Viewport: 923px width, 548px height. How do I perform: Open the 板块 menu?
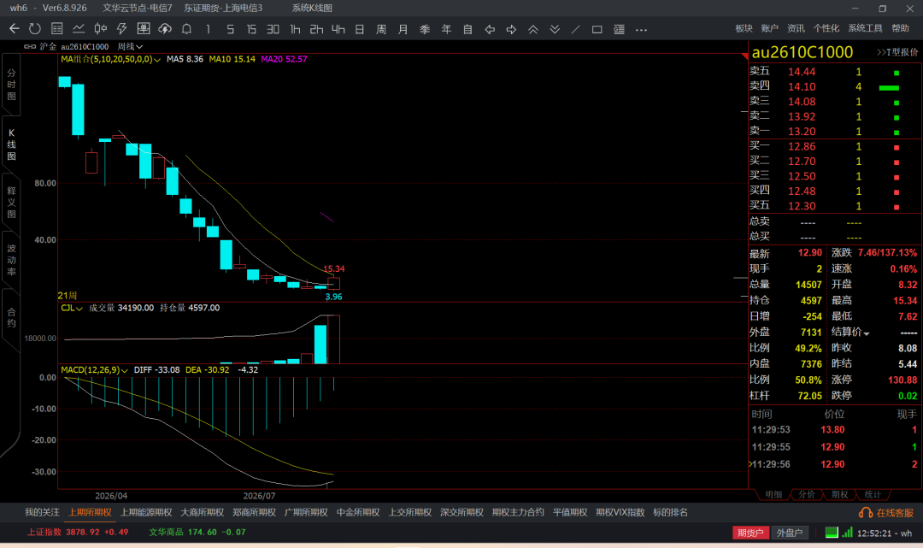point(744,28)
